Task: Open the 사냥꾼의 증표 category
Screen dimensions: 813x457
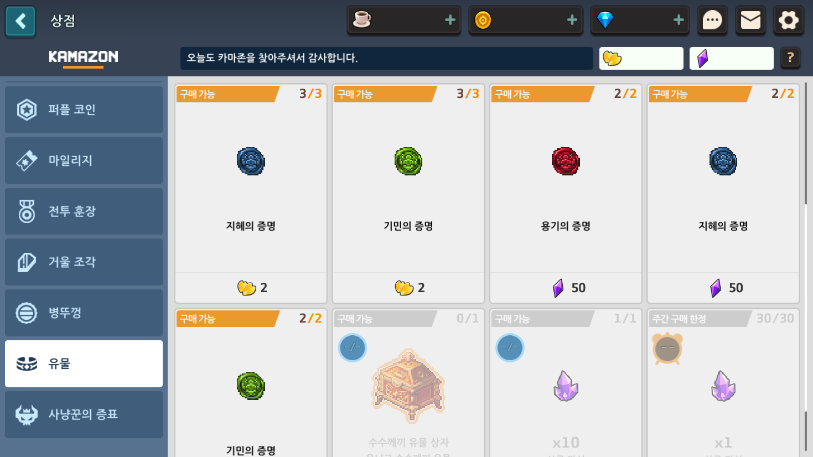Action: [84, 414]
